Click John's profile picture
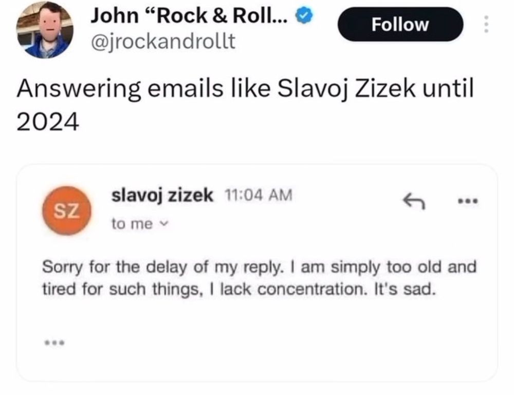The height and width of the screenshot is (395, 514). 44,29
